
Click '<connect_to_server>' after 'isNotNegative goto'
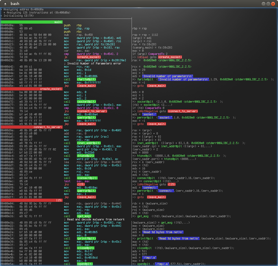[x=183, y=111]
